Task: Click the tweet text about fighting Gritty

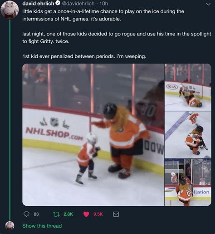Action: click(x=117, y=37)
